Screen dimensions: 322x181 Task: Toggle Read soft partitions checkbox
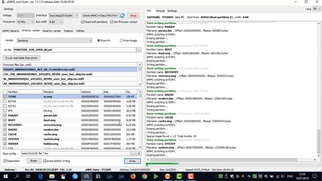pyautogui.click(x=83, y=22)
